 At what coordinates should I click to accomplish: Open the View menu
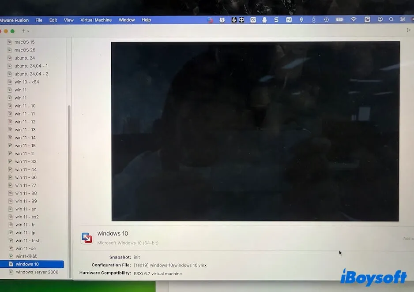tap(68, 19)
